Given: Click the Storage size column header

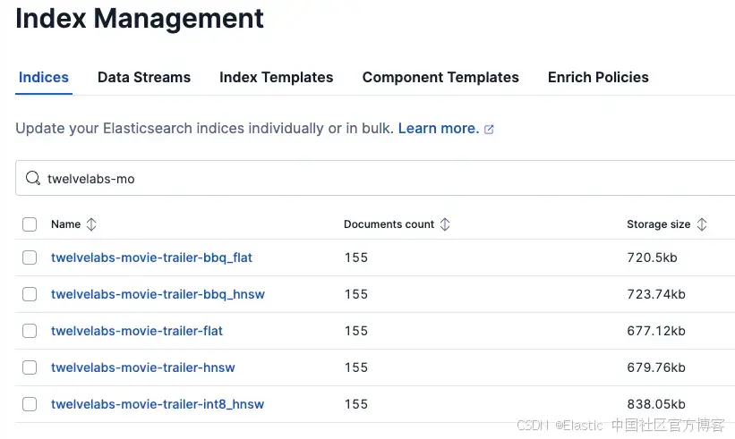Looking at the screenshot, I should coord(659,224).
